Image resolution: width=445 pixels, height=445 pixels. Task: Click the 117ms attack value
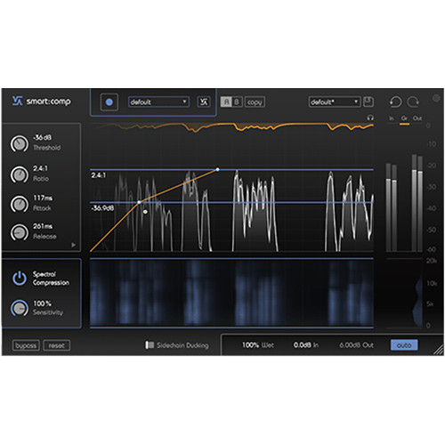(43, 198)
